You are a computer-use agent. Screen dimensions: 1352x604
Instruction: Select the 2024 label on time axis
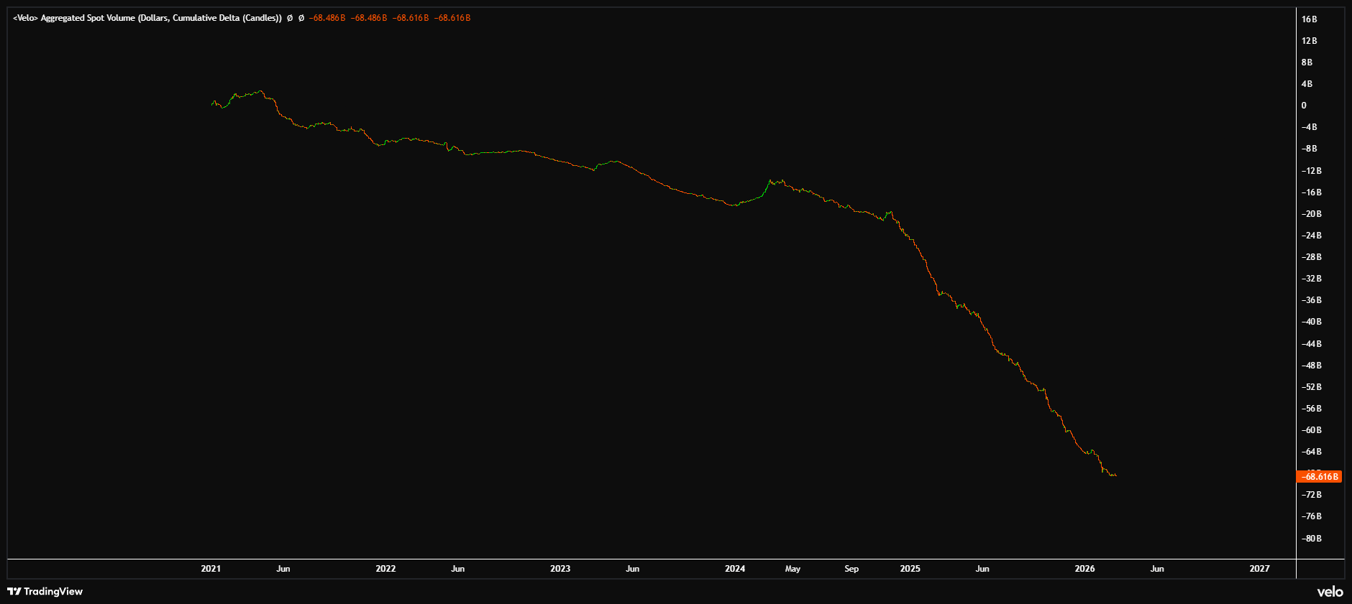(x=735, y=569)
